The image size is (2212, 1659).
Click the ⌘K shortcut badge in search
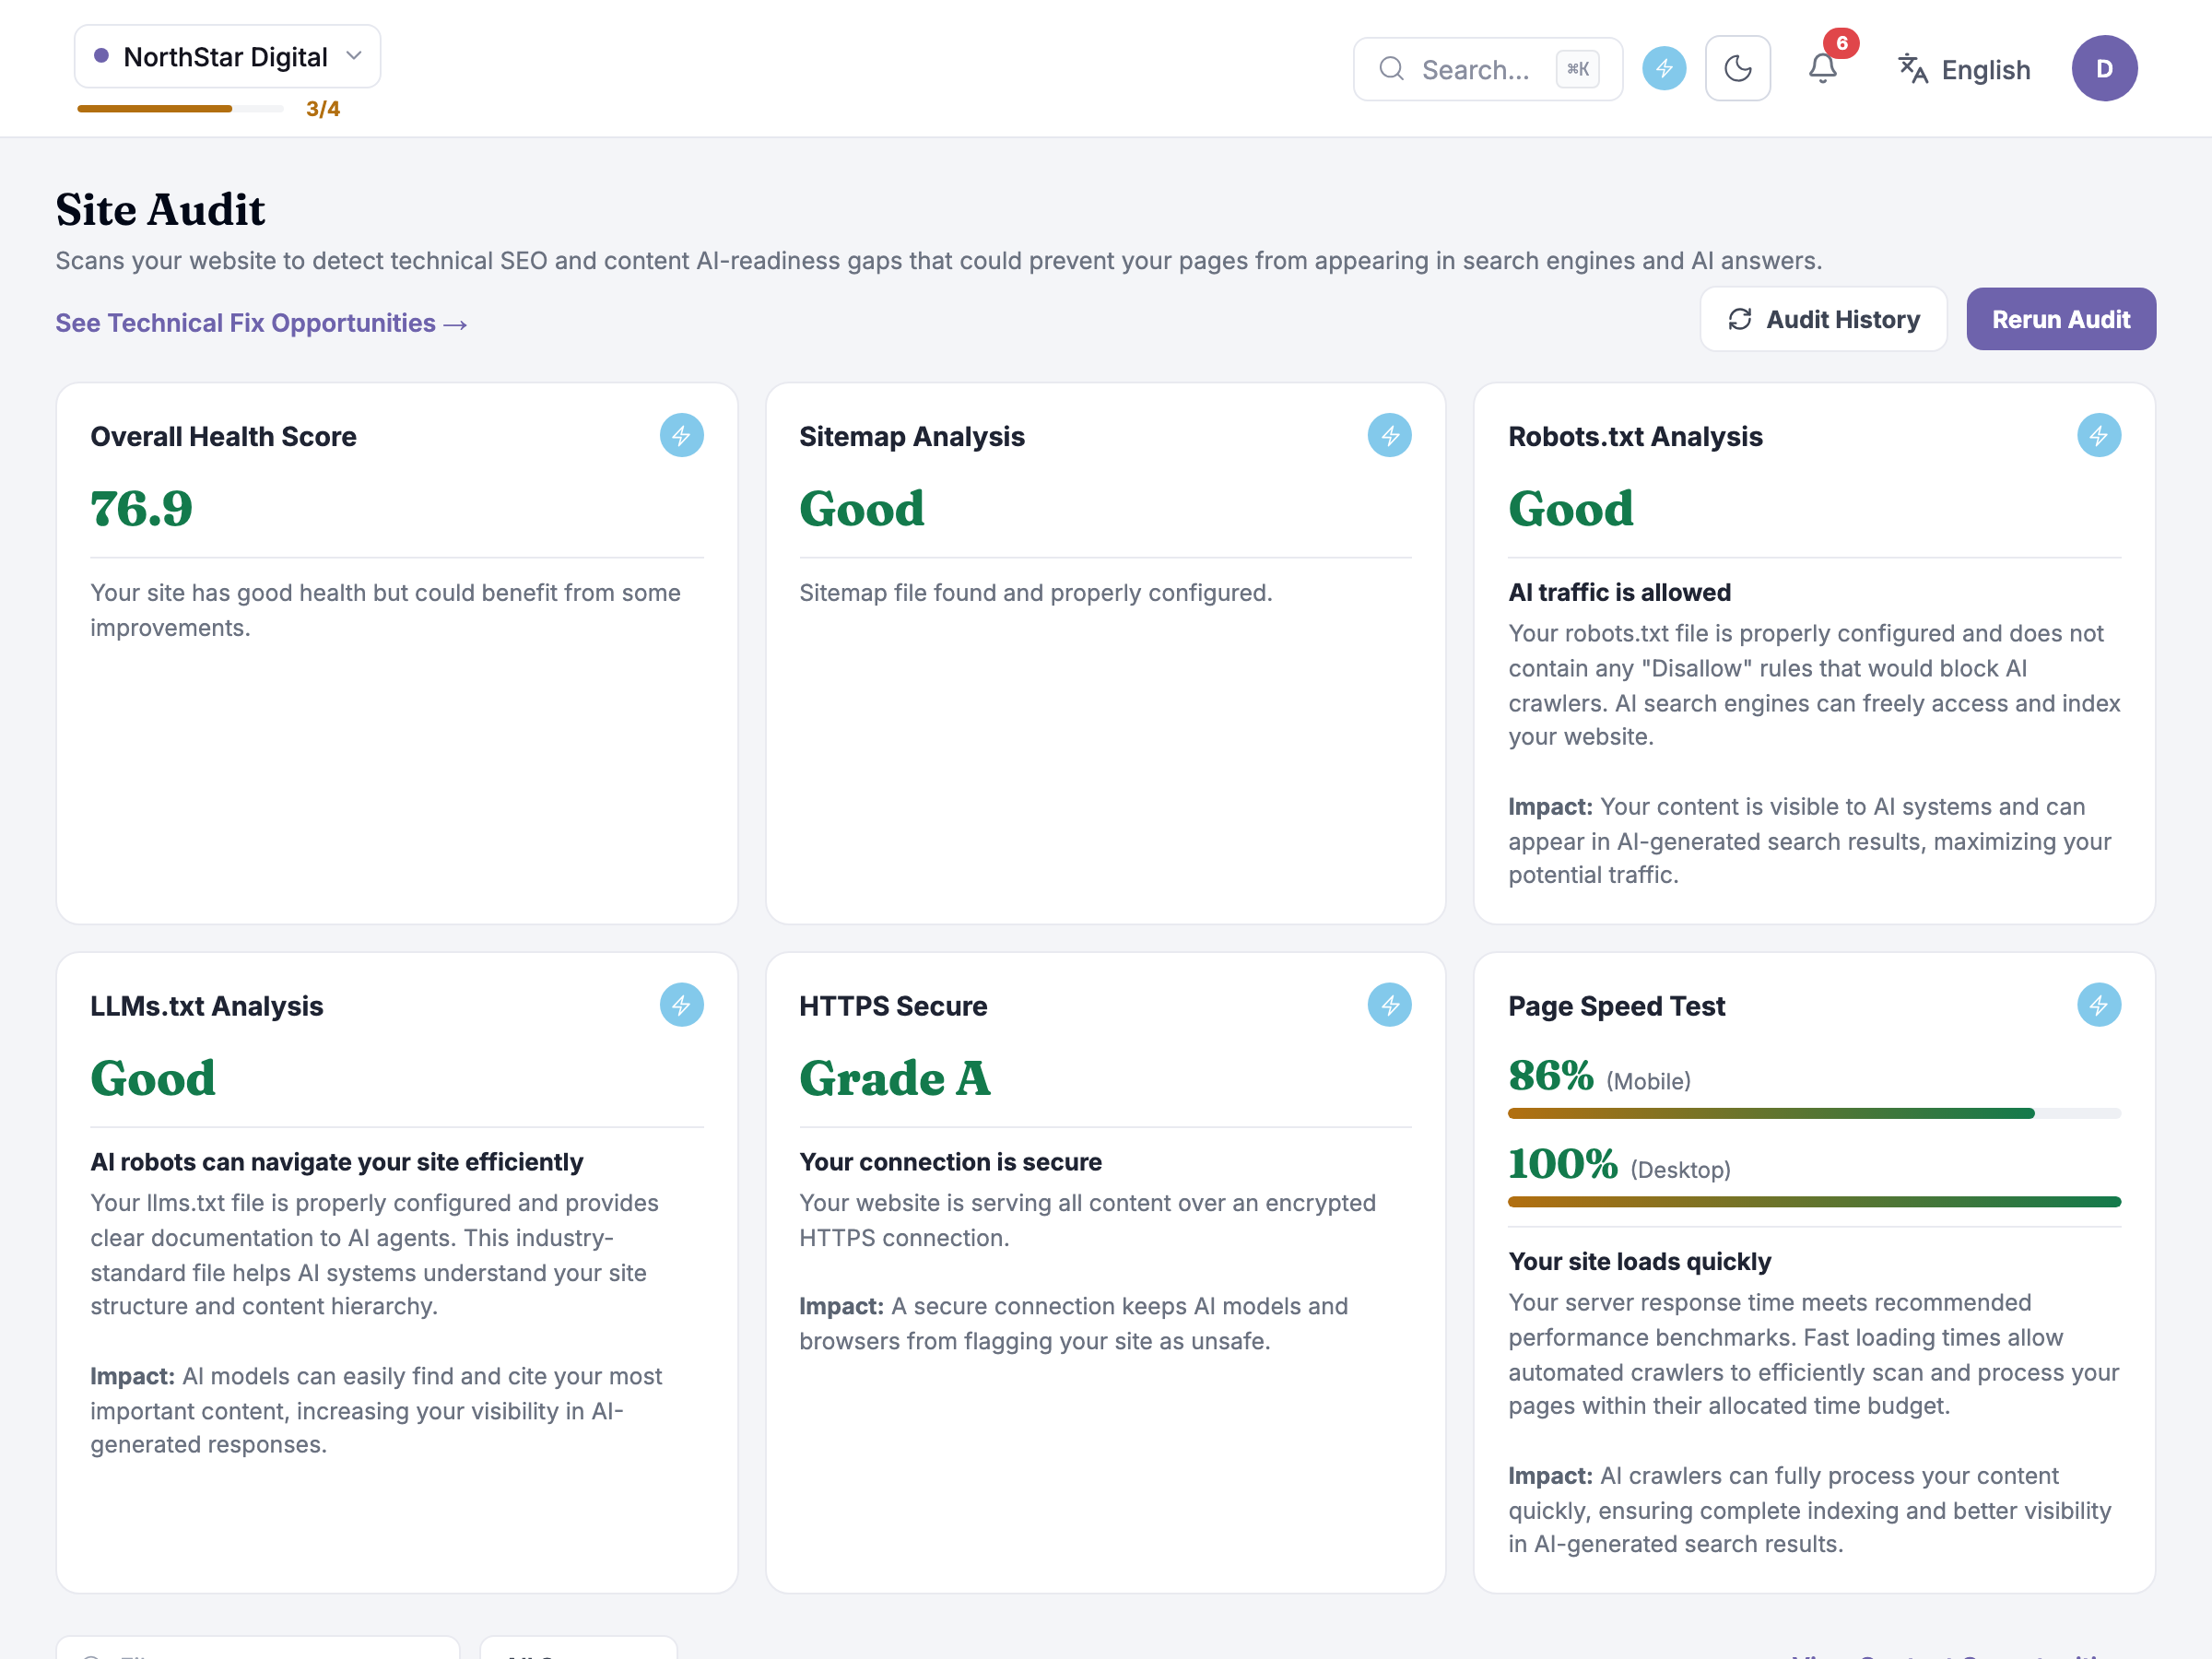1578,69
